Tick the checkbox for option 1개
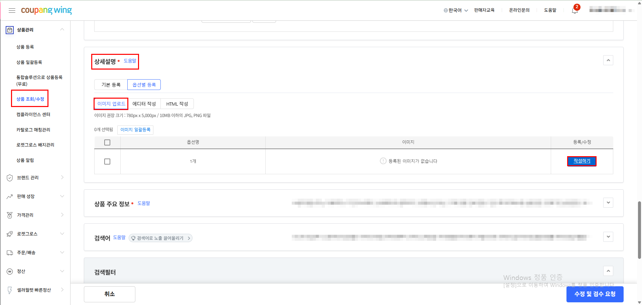The image size is (642, 305). click(x=107, y=162)
